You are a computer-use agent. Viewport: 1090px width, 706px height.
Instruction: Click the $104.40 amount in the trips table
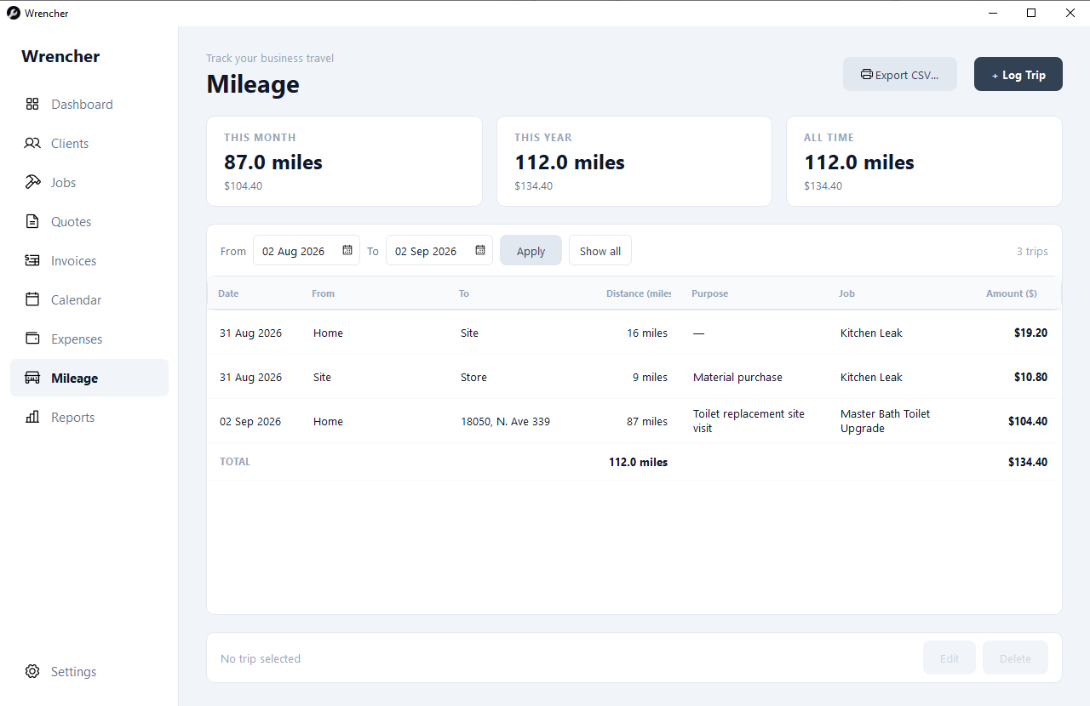point(1028,421)
